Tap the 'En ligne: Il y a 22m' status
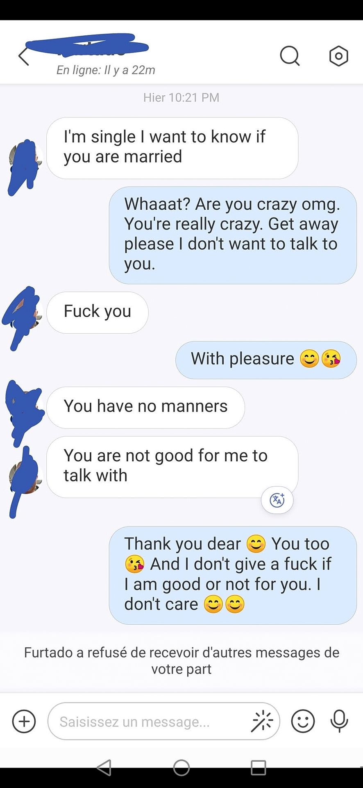The height and width of the screenshot is (788, 363). pyautogui.click(x=106, y=70)
